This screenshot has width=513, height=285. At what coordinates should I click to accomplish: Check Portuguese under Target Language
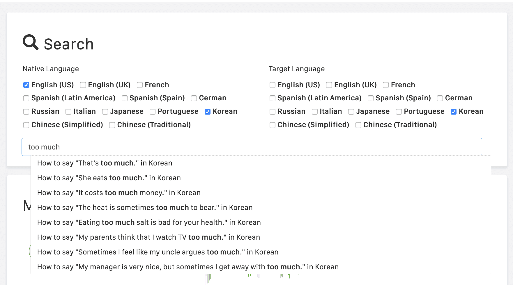399,112
